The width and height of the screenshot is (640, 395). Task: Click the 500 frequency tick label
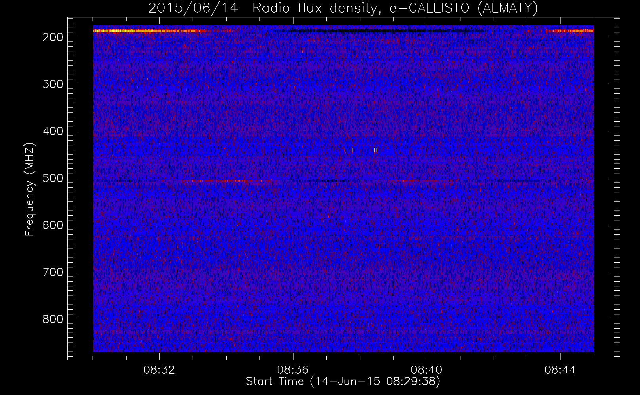point(53,178)
